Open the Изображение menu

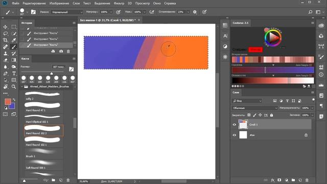[x=59, y=4]
